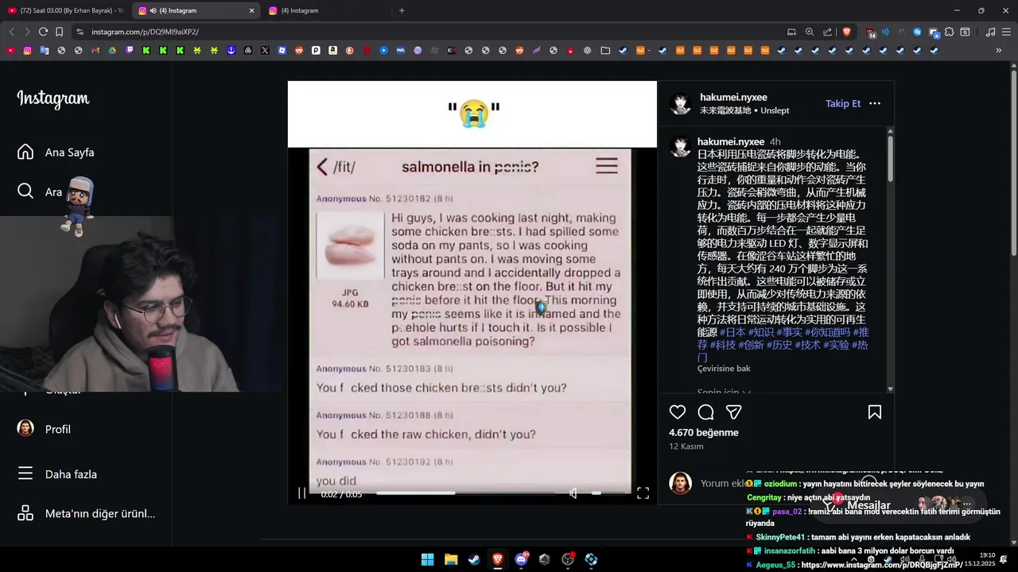Switch to the YouTube Saat 03.00 tab
Screen dimensions: 1018x572
(x=66, y=10)
